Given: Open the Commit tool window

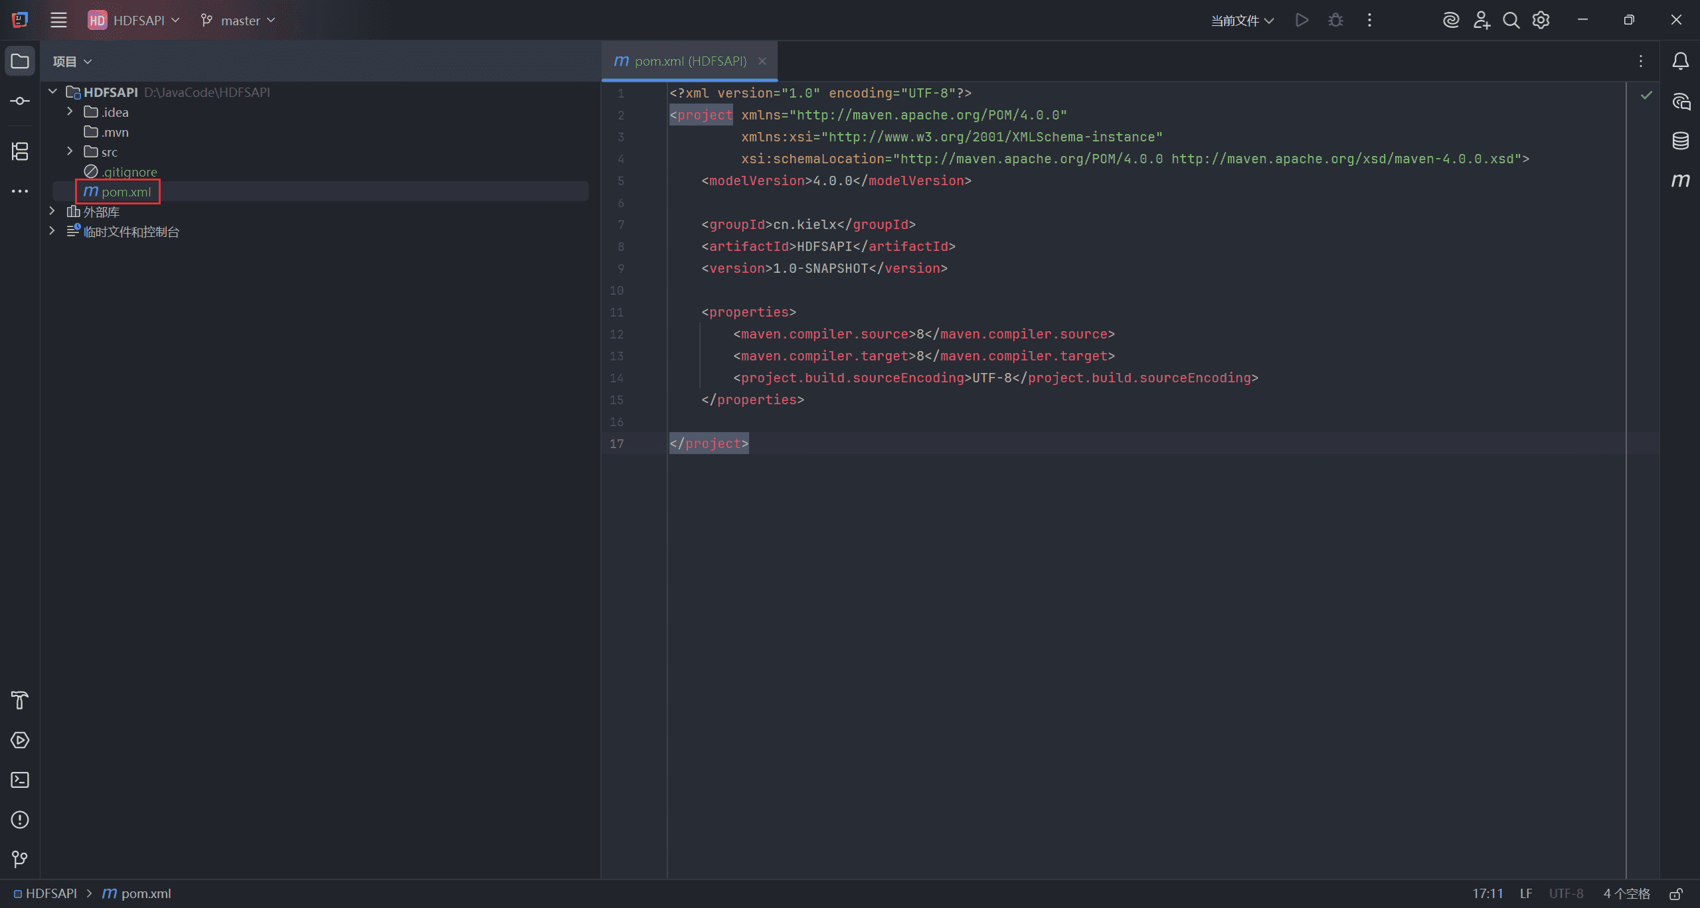Looking at the screenshot, I should coord(20,101).
